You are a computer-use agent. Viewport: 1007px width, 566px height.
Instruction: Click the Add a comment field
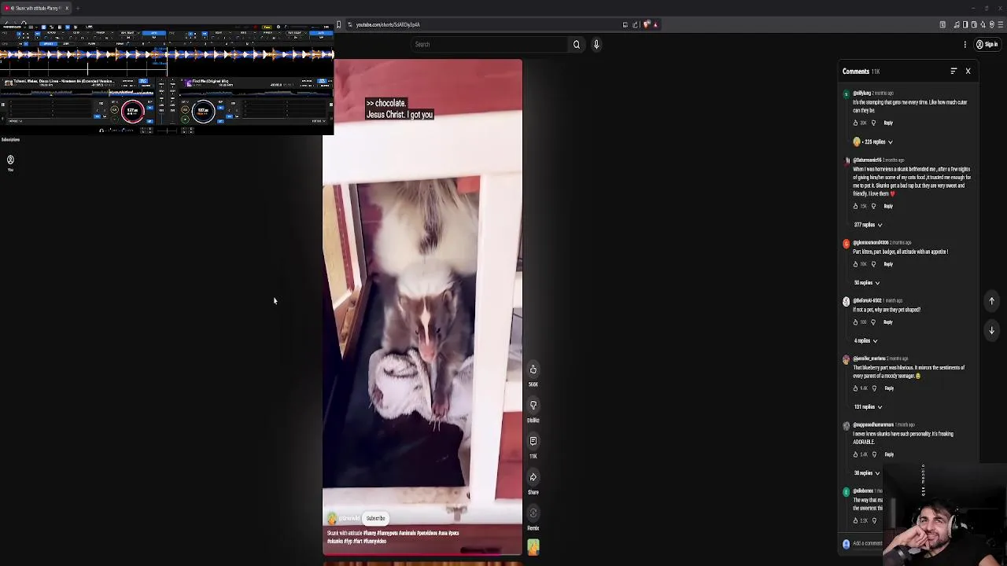pos(868,544)
